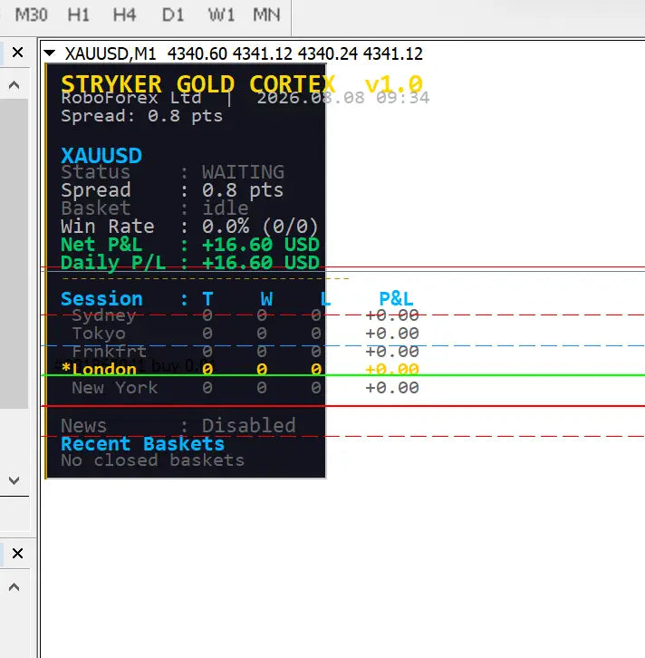Click the Sydney session row

[245, 315]
